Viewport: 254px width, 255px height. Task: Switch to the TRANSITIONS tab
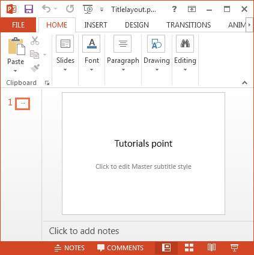[189, 25]
